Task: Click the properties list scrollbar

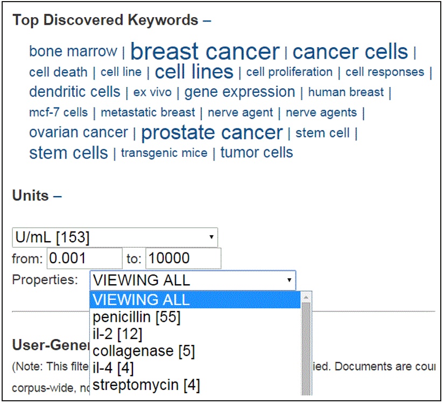Action: (x=306, y=344)
